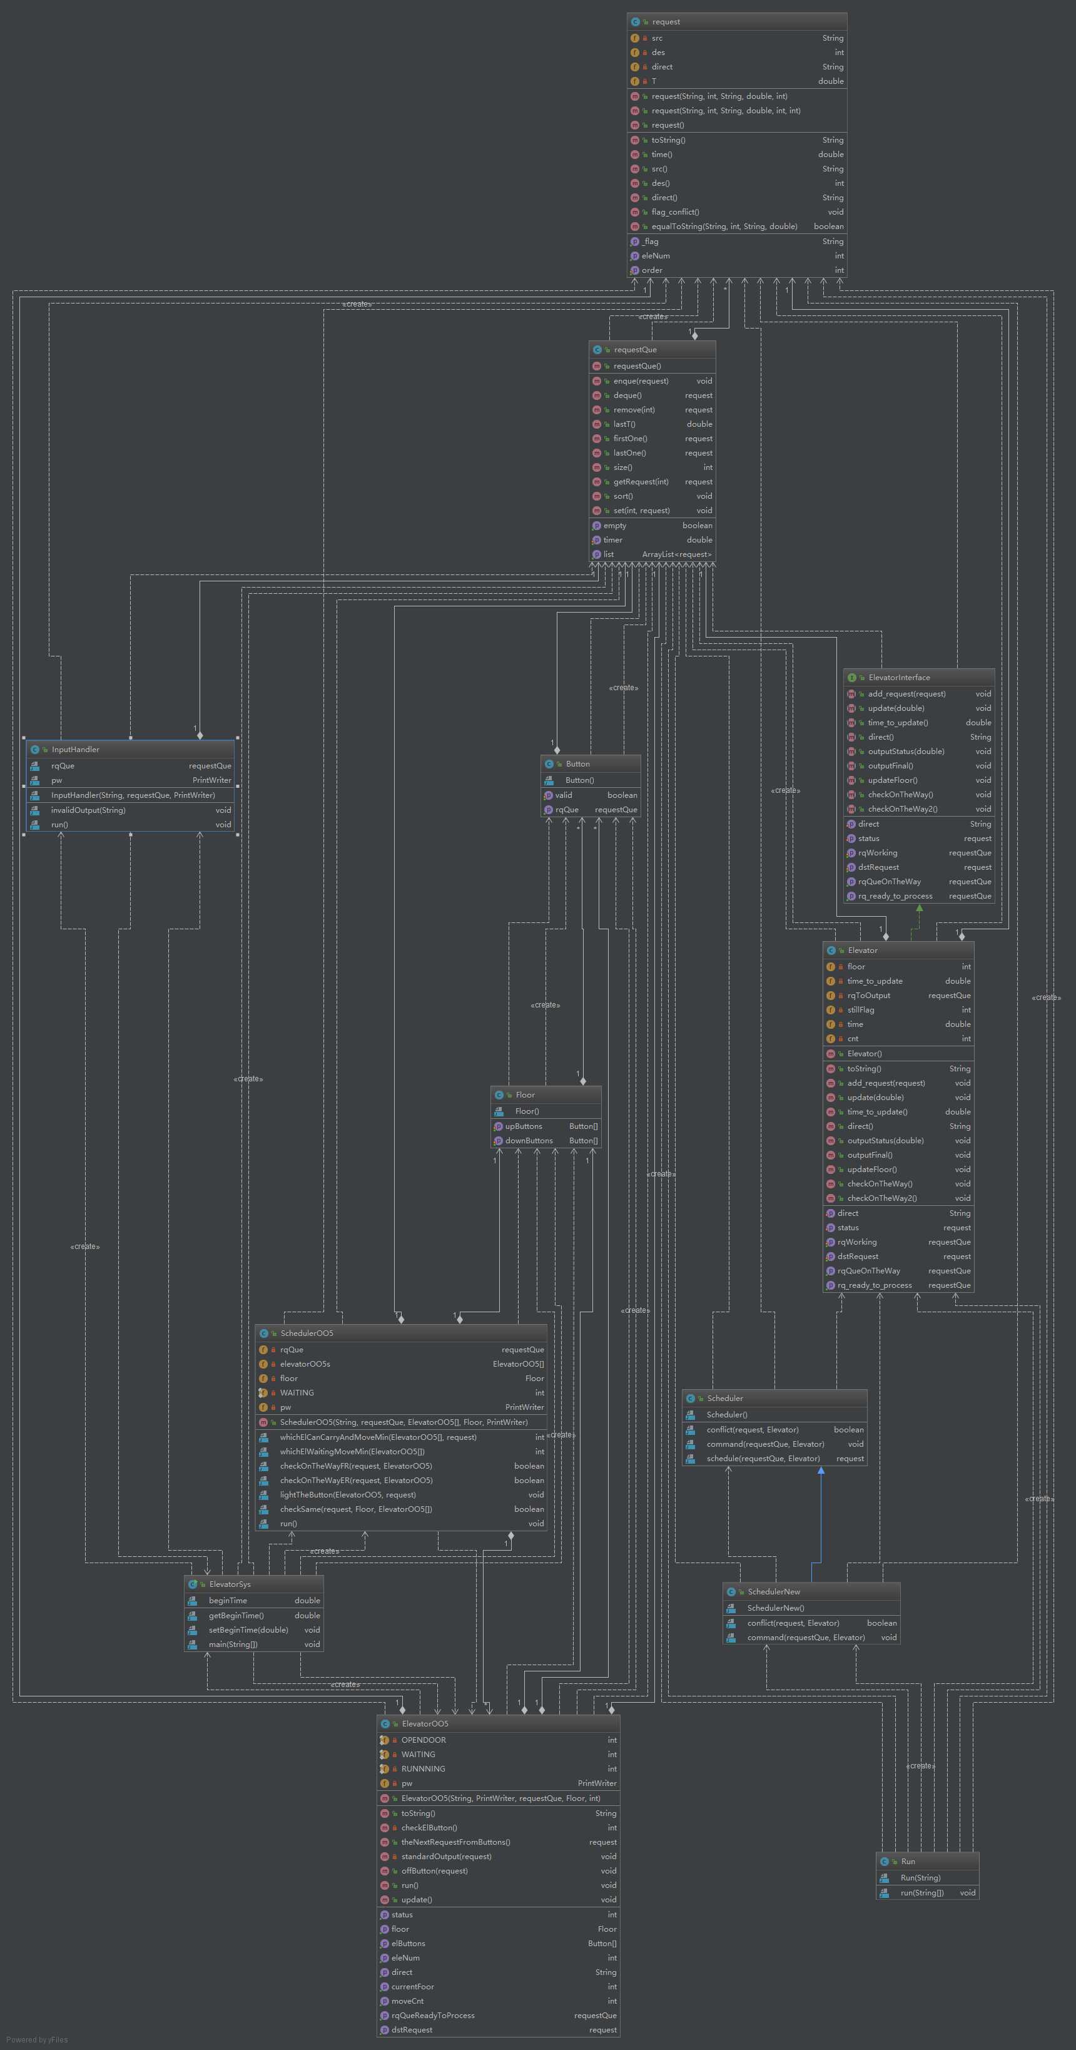
Task: Select 'checkElButton()' method row
Action: [x=498, y=1828]
